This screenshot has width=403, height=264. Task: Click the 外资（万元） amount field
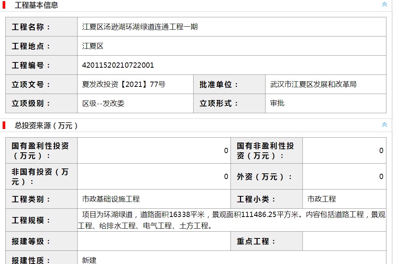pos(344,176)
